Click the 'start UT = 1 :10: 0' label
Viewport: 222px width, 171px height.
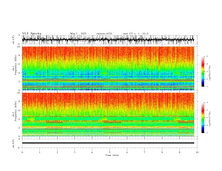pos(135,34)
